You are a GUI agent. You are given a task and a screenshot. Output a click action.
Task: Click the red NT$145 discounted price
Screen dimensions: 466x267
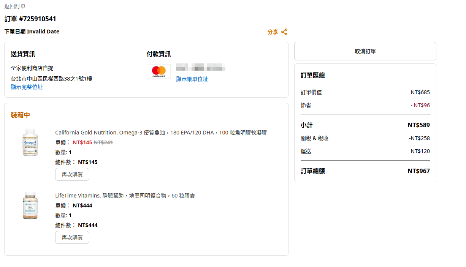82,142
